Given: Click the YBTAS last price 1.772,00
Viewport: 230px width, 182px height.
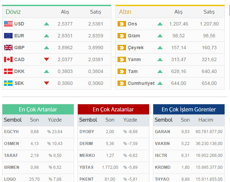Looking at the screenshot, I should point(110,167).
